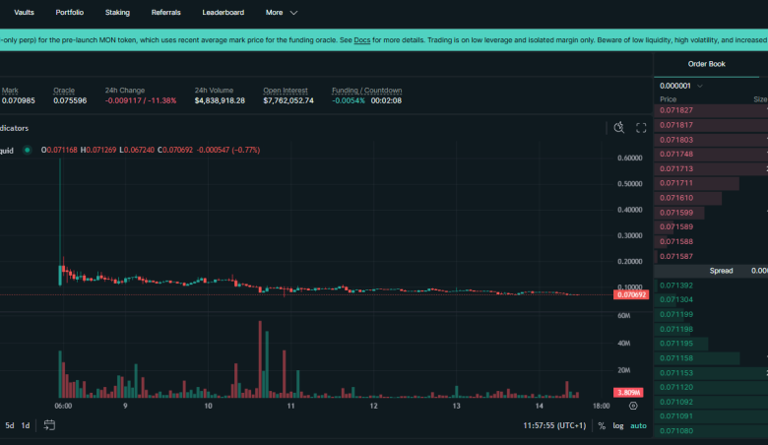The width and height of the screenshot is (768, 445).
Task: Switch to the Order Book tab
Action: point(706,63)
